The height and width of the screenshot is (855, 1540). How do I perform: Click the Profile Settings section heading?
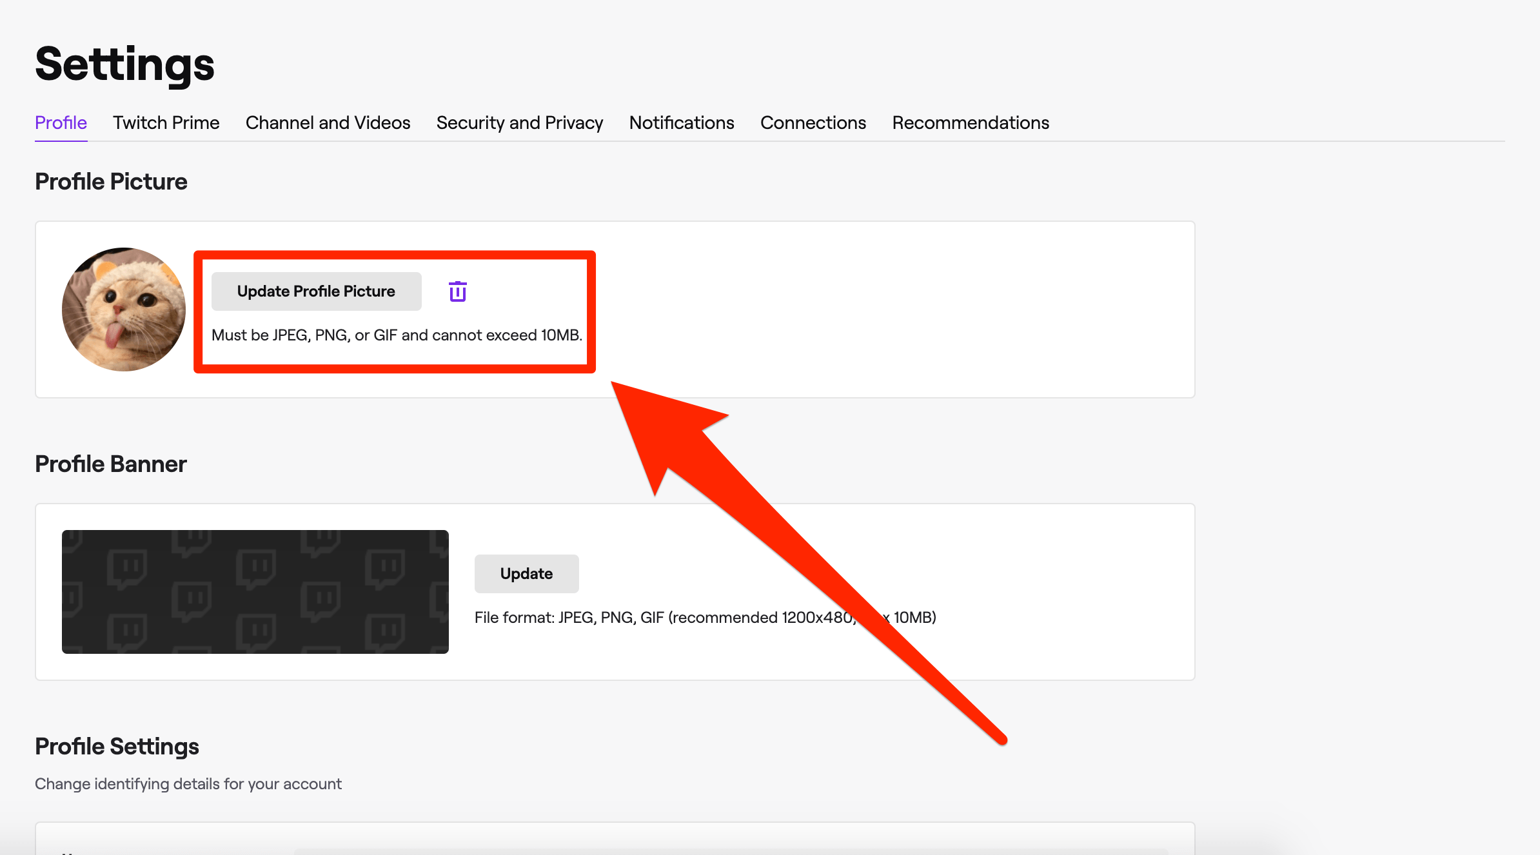(x=117, y=747)
